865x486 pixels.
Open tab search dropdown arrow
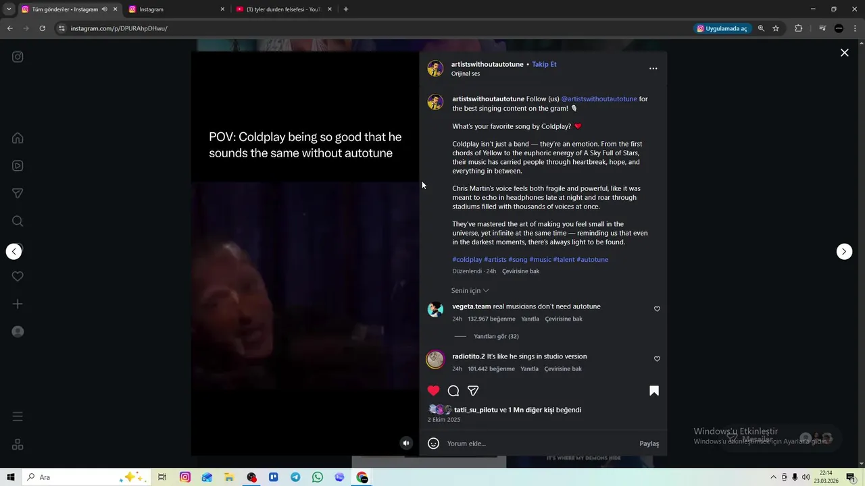[x=8, y=9]
